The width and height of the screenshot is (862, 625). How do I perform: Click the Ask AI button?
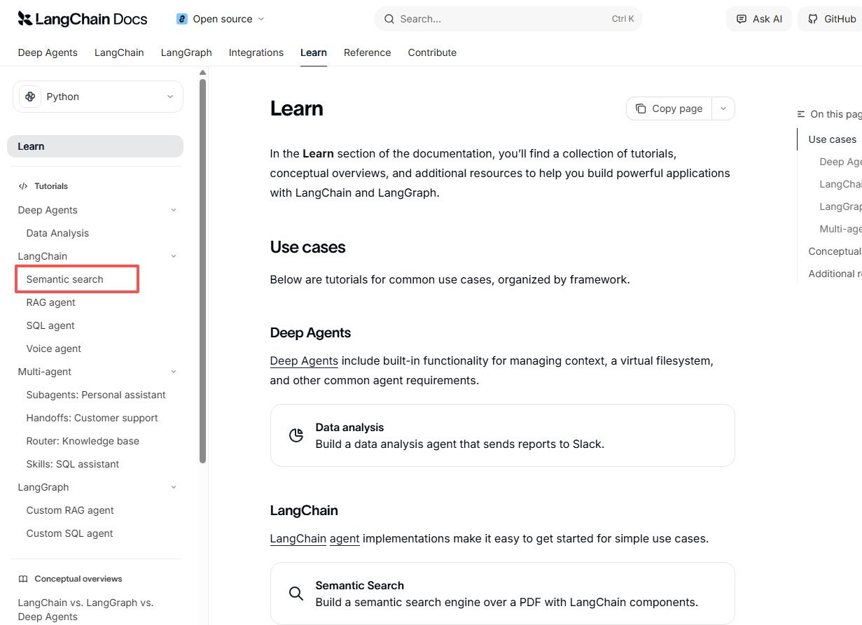[759, 19]
